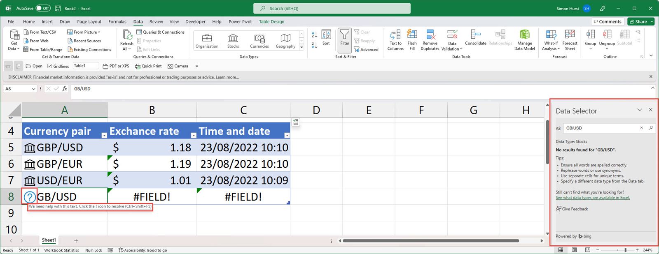Open the Table Design tab
Viewport: 659px width, 254px height.
(x=271, y=22)
